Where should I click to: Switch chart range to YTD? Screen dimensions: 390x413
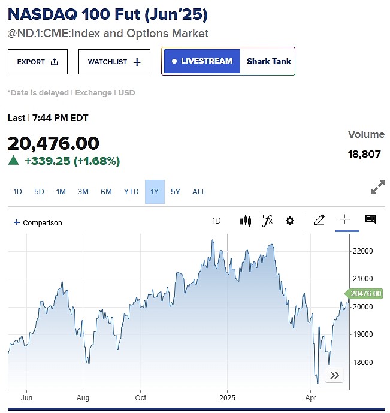coord(131,191)
